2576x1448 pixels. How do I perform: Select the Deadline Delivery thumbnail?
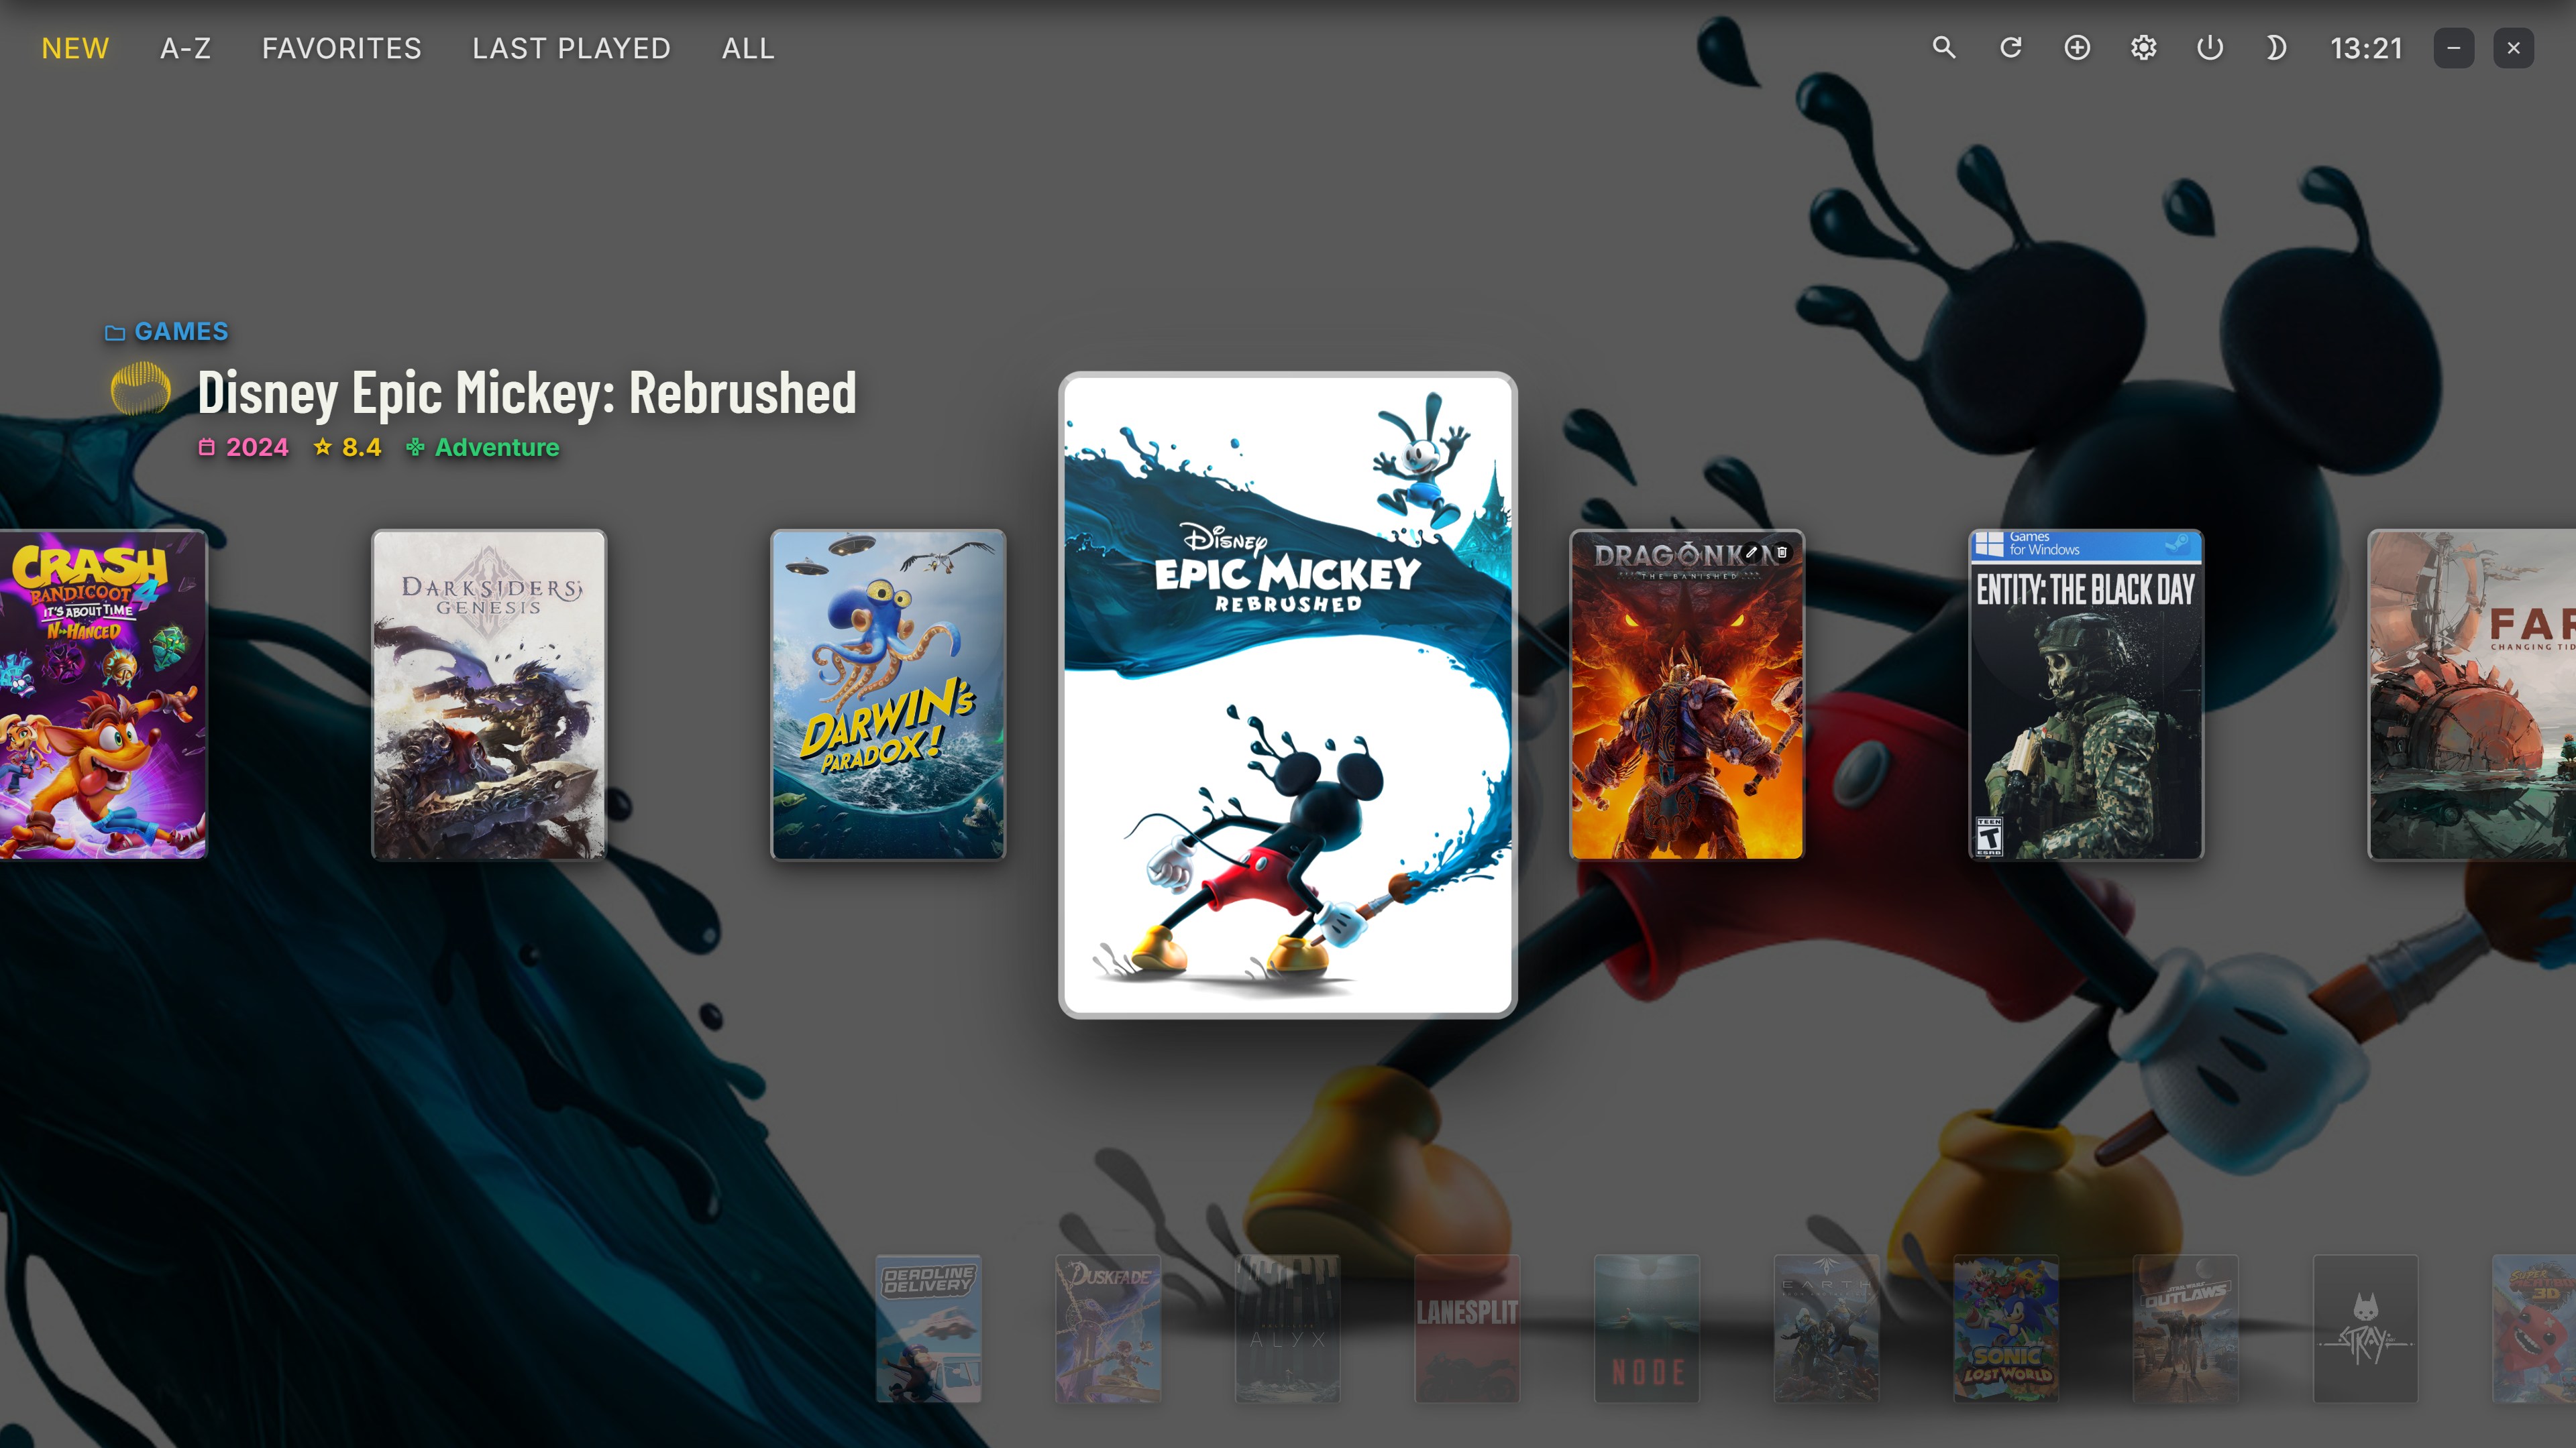928,1328
